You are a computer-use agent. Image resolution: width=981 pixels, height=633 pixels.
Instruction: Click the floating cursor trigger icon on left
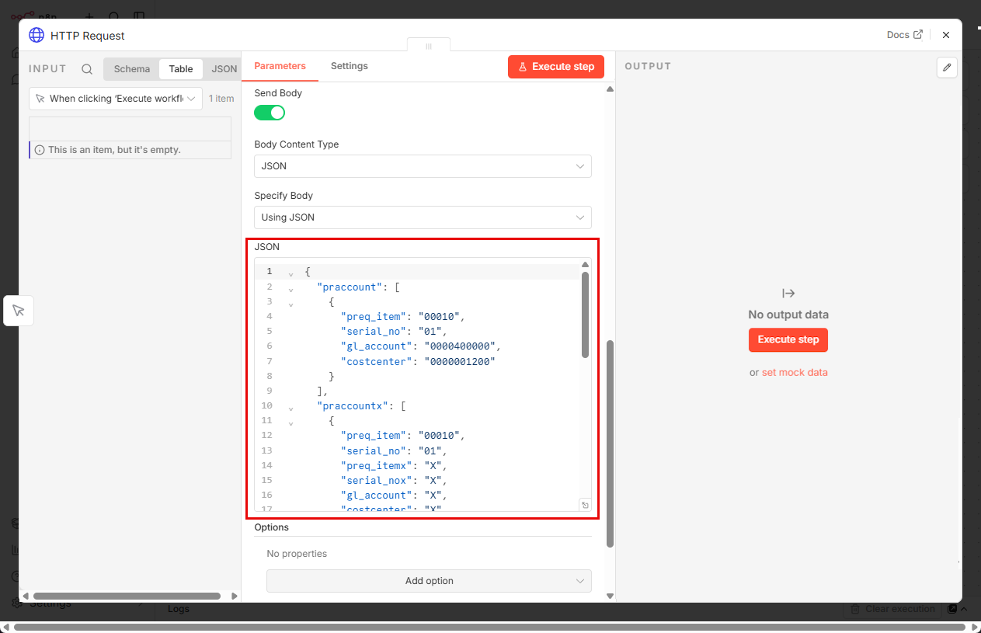(x=19, y=311)
